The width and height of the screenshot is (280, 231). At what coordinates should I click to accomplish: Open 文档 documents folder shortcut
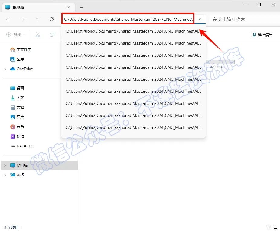[x=17, y=108]
